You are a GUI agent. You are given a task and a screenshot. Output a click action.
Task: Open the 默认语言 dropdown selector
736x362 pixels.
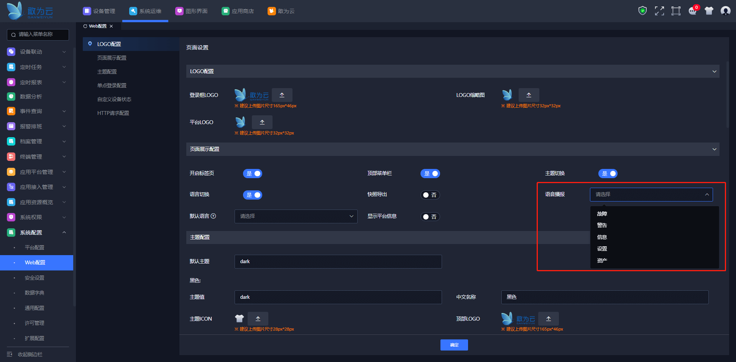[x=296, y=216]
